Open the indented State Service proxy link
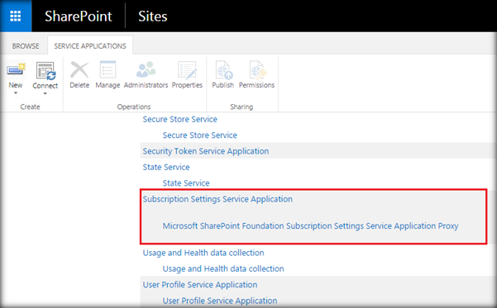 [186, 183]
